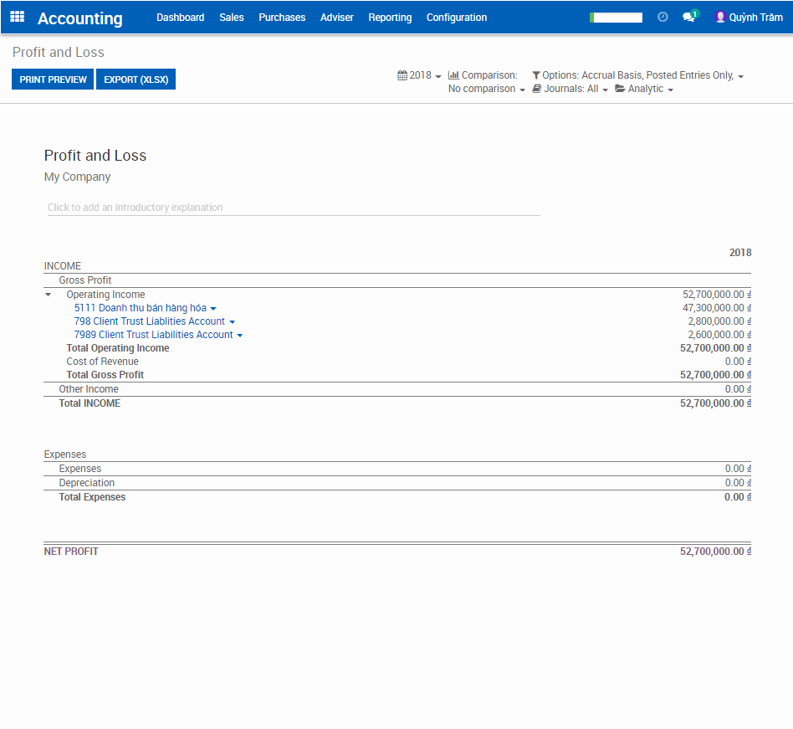793x729 pixels.
Task: Open dropdown for 798 Client Trust Liablities Account
Action: [232, 322]
